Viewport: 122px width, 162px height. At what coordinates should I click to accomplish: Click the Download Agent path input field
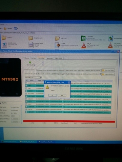tap(68, 70)
